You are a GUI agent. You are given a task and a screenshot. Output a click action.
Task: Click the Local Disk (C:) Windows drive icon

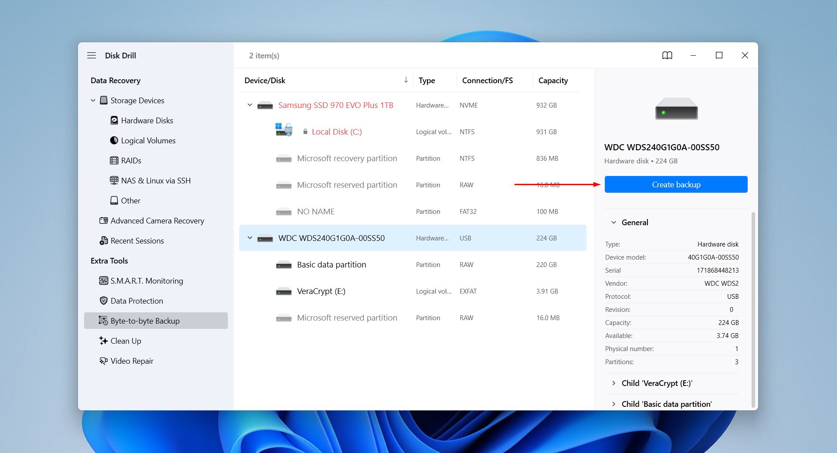tap(284, 129)
